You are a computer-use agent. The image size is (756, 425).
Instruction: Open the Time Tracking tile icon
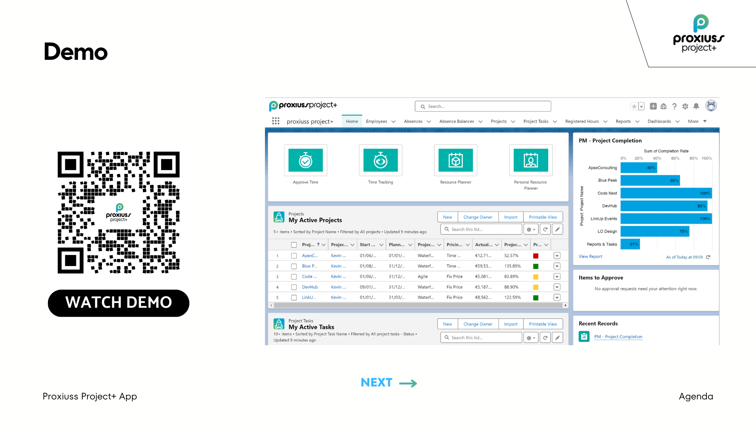380,160
